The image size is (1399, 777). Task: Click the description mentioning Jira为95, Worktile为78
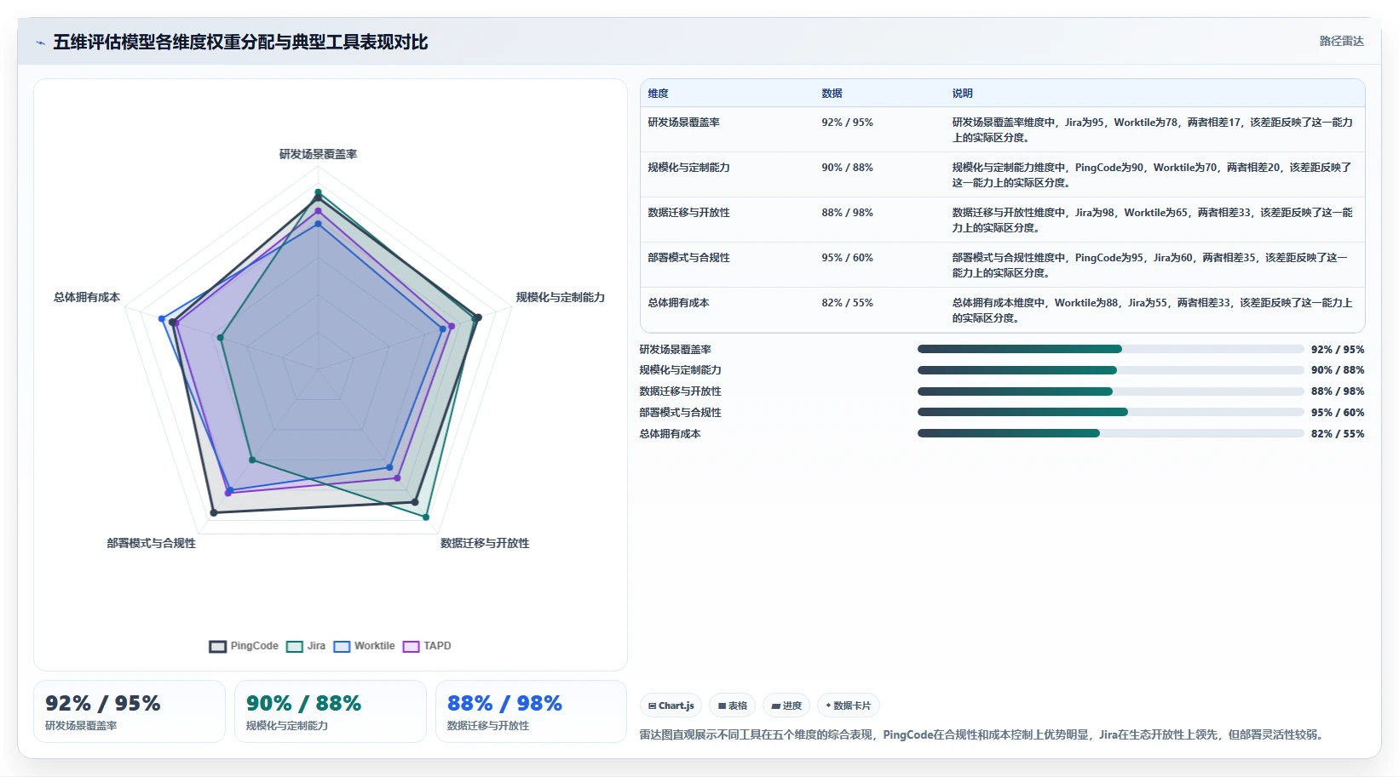pyautogui.click(x=1152, y=129)
